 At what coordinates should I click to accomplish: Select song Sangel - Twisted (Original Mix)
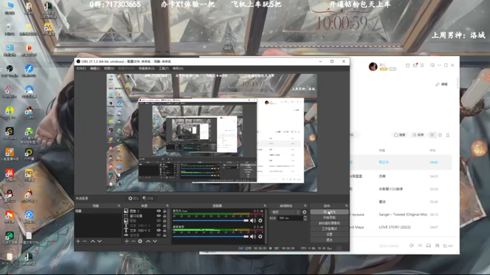click(x=403, y=215)
